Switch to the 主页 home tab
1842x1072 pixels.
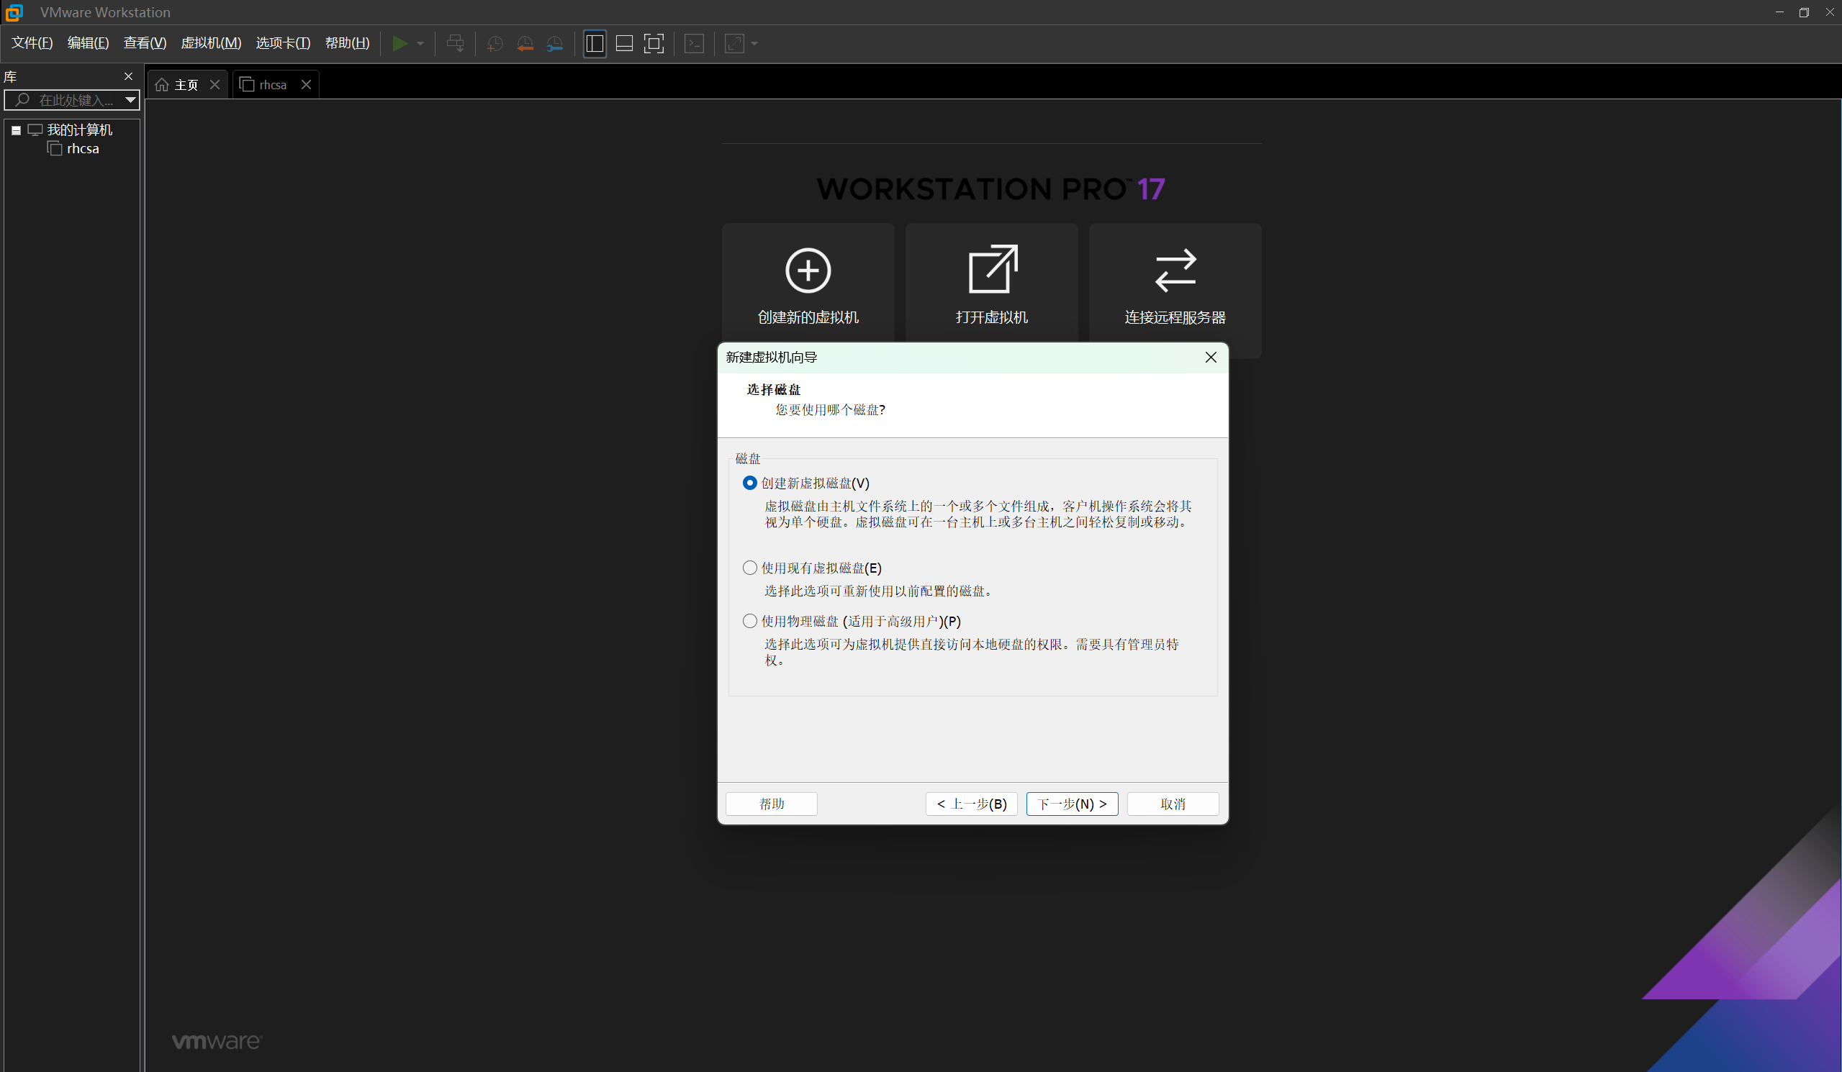click(186, 85)
